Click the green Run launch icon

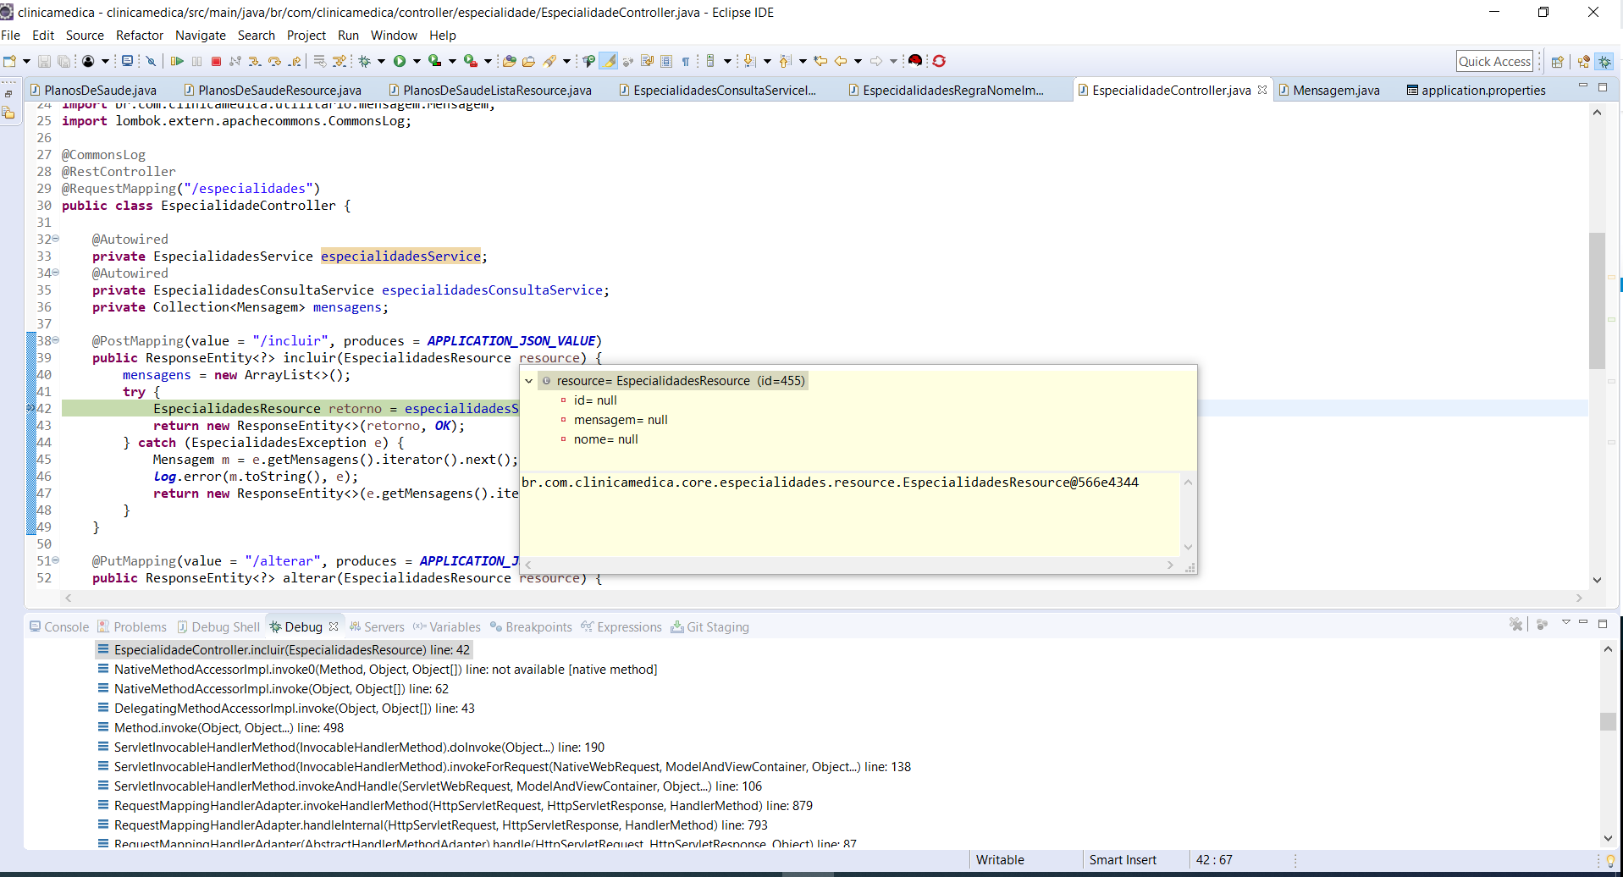[400, 61]
